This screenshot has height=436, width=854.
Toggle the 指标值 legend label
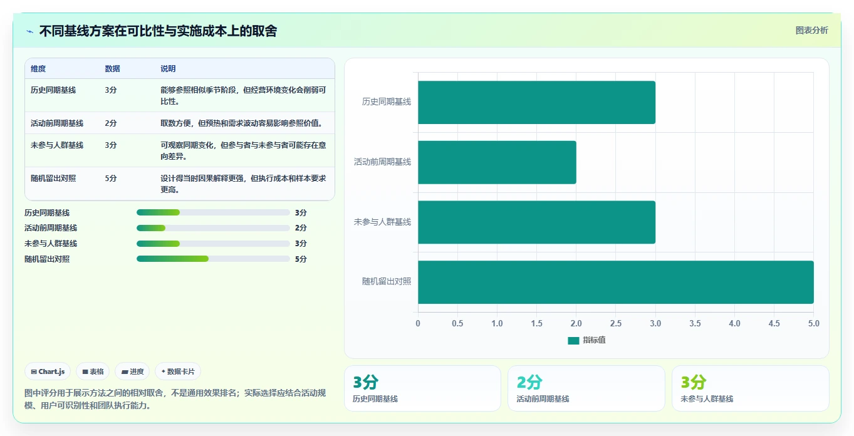[594, 340]
